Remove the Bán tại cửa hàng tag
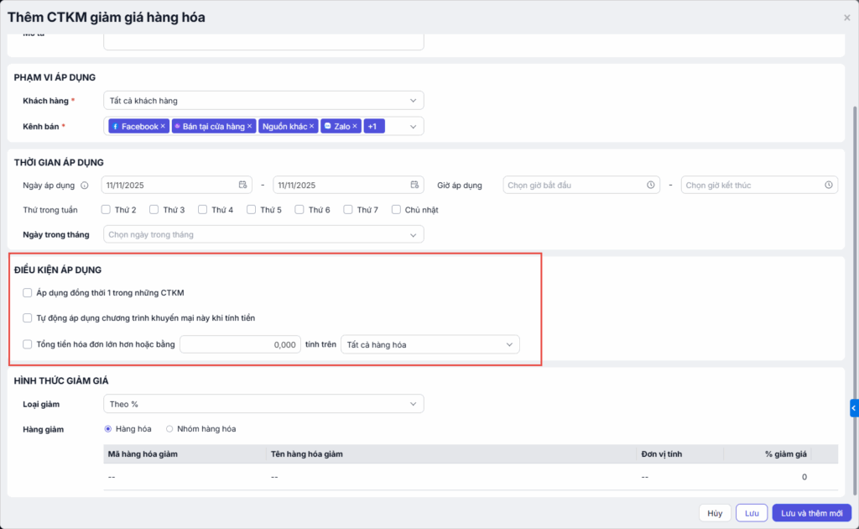This screenshot has width=859, height=529. [x=249, y=127]
